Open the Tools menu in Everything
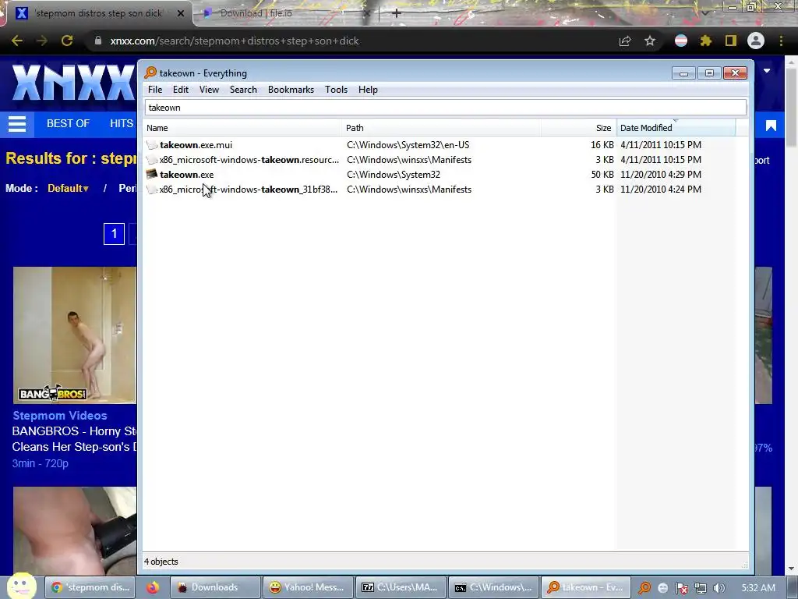The width and height of the screenshot is (798, 599). [336, 90]
